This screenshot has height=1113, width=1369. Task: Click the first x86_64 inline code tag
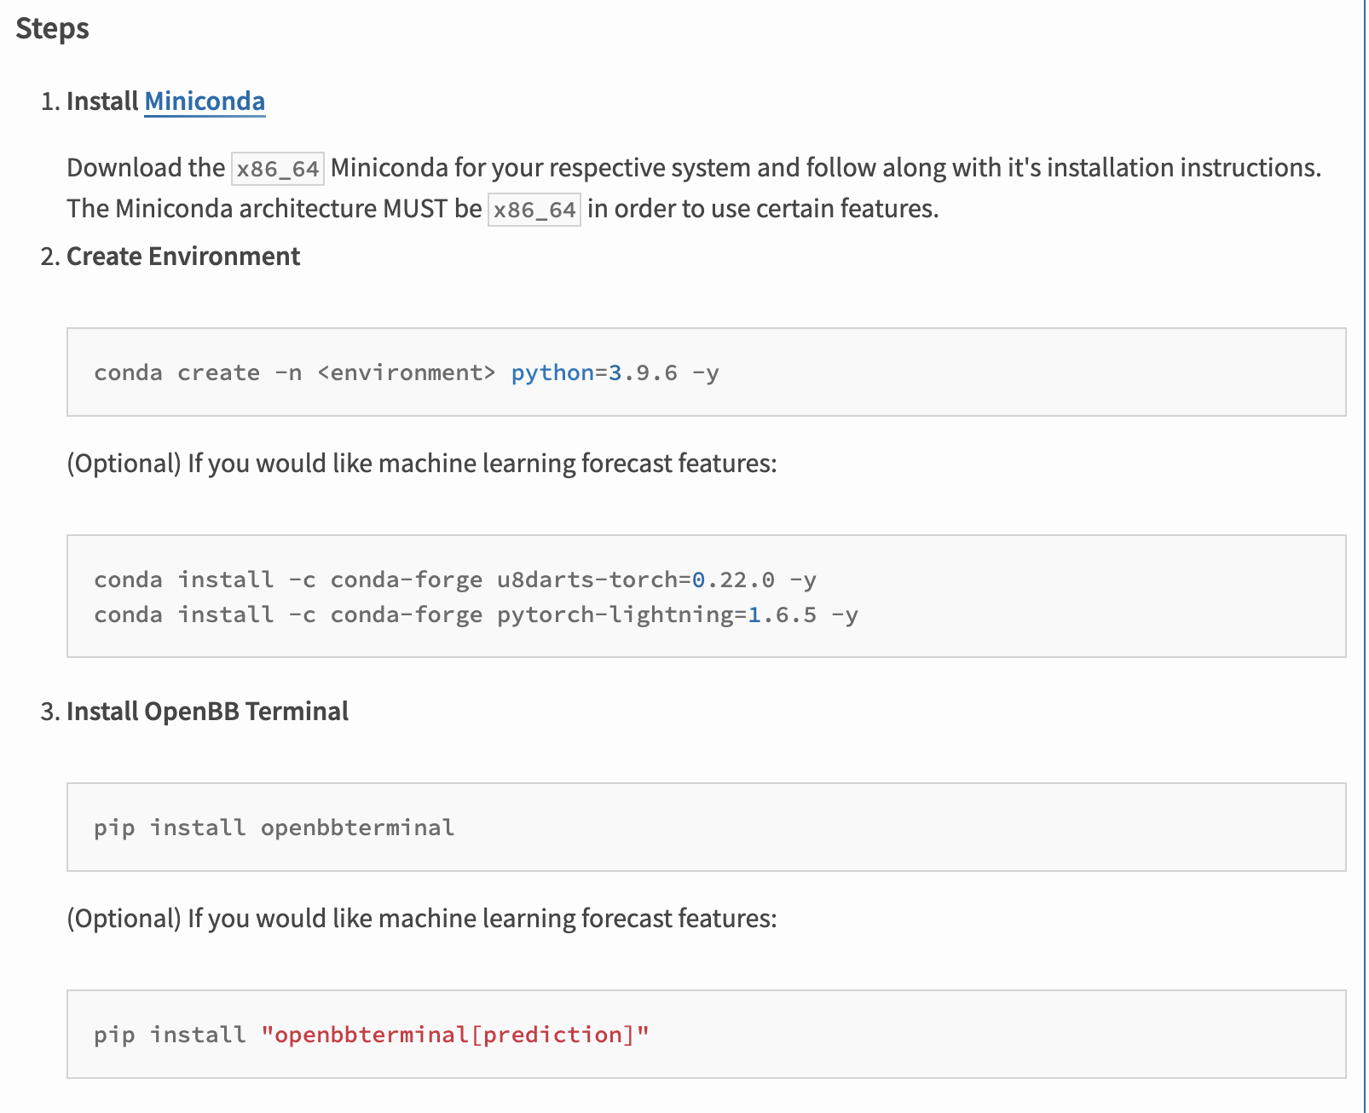(277, 167)
